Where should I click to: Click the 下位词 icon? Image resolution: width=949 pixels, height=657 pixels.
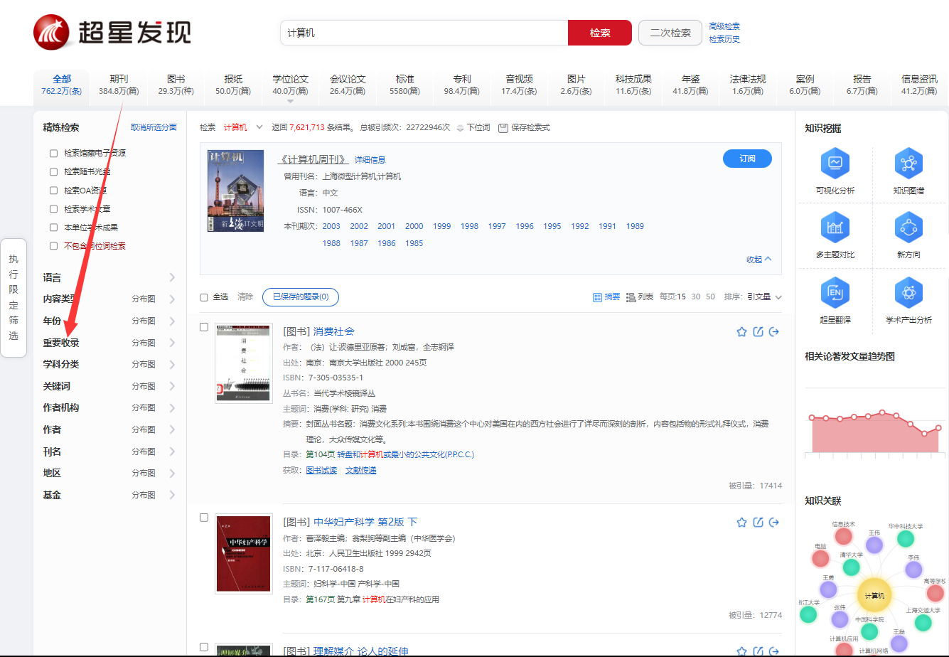point(460,128)
